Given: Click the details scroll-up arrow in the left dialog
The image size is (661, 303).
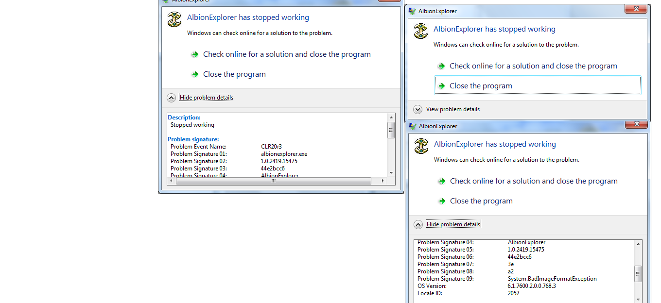Looking at the screenshot, I should [x=391, y=118].
